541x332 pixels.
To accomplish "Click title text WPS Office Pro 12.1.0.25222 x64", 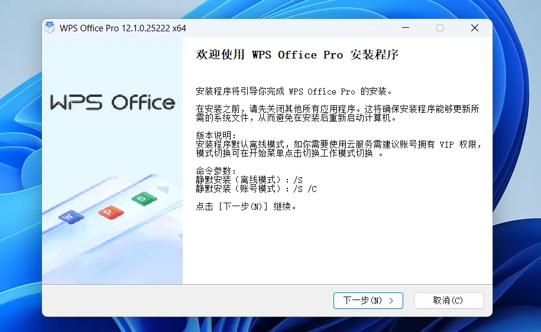I will coord(123,28).
